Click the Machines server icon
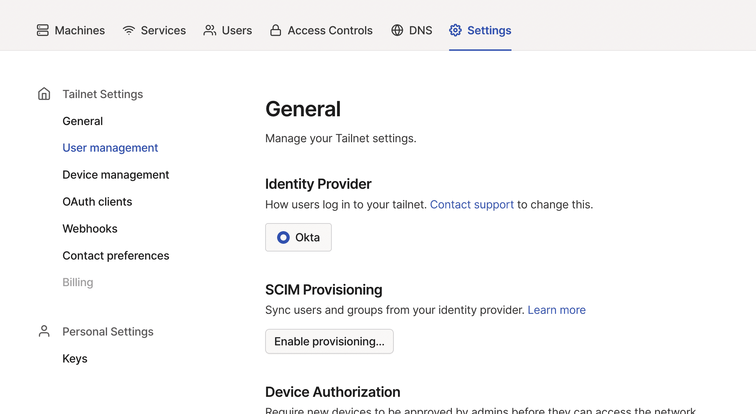The image size is (756, 414). (x=42, y=30)
